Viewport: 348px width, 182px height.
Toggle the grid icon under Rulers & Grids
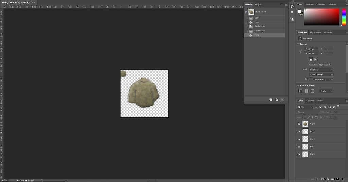pos(307,91)
